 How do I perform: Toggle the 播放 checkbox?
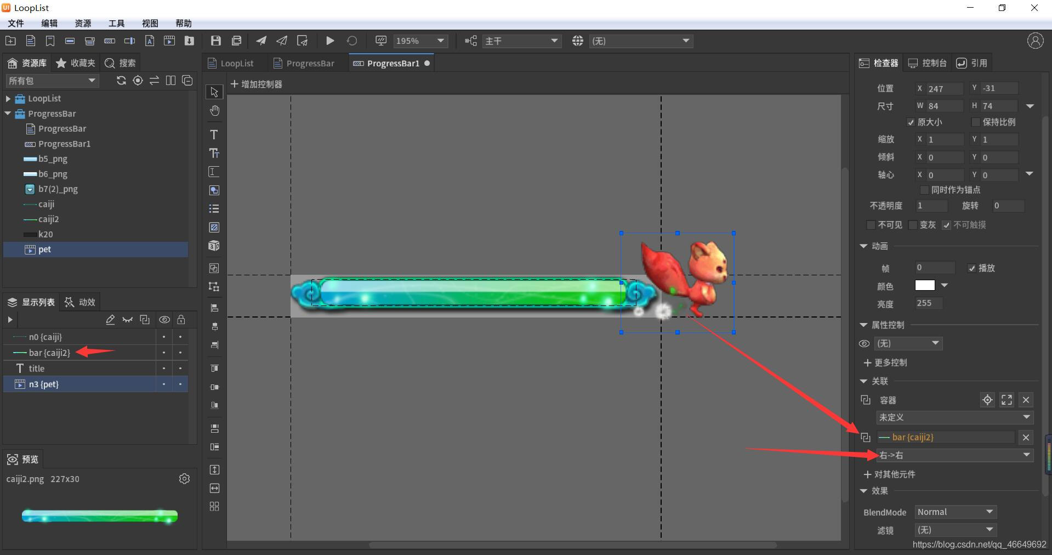(971, 268)
